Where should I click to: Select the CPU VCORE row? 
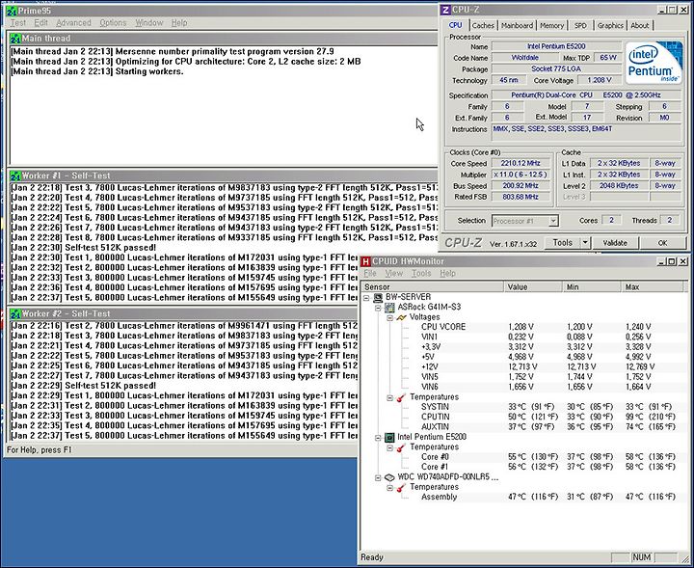[x=524, y=327]
